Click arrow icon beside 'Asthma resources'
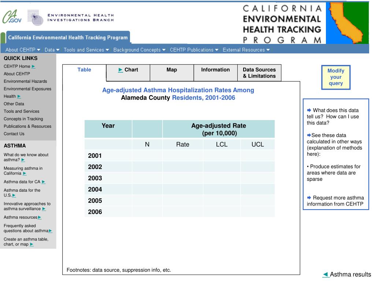 coord(40,217)
